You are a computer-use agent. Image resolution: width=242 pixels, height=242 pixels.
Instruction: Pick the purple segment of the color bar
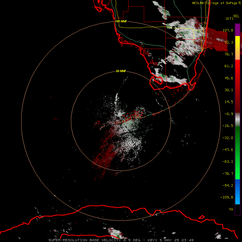click(237, 30)
